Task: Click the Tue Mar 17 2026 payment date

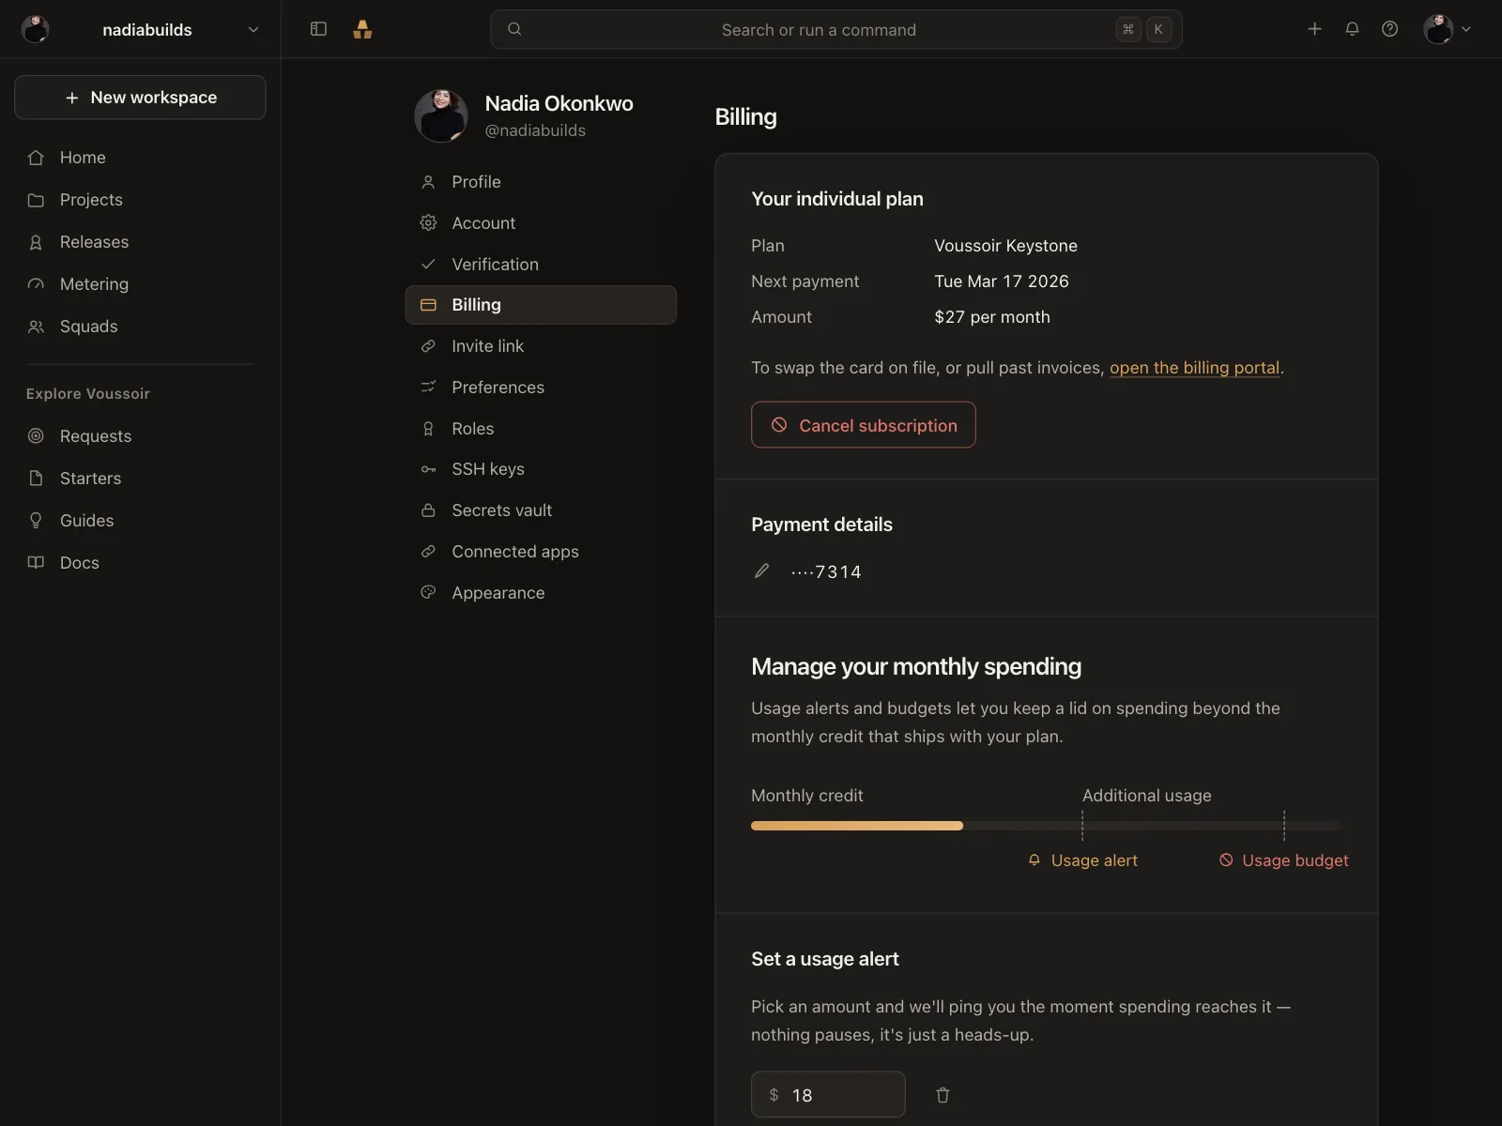Action: tap(1002, 281)
